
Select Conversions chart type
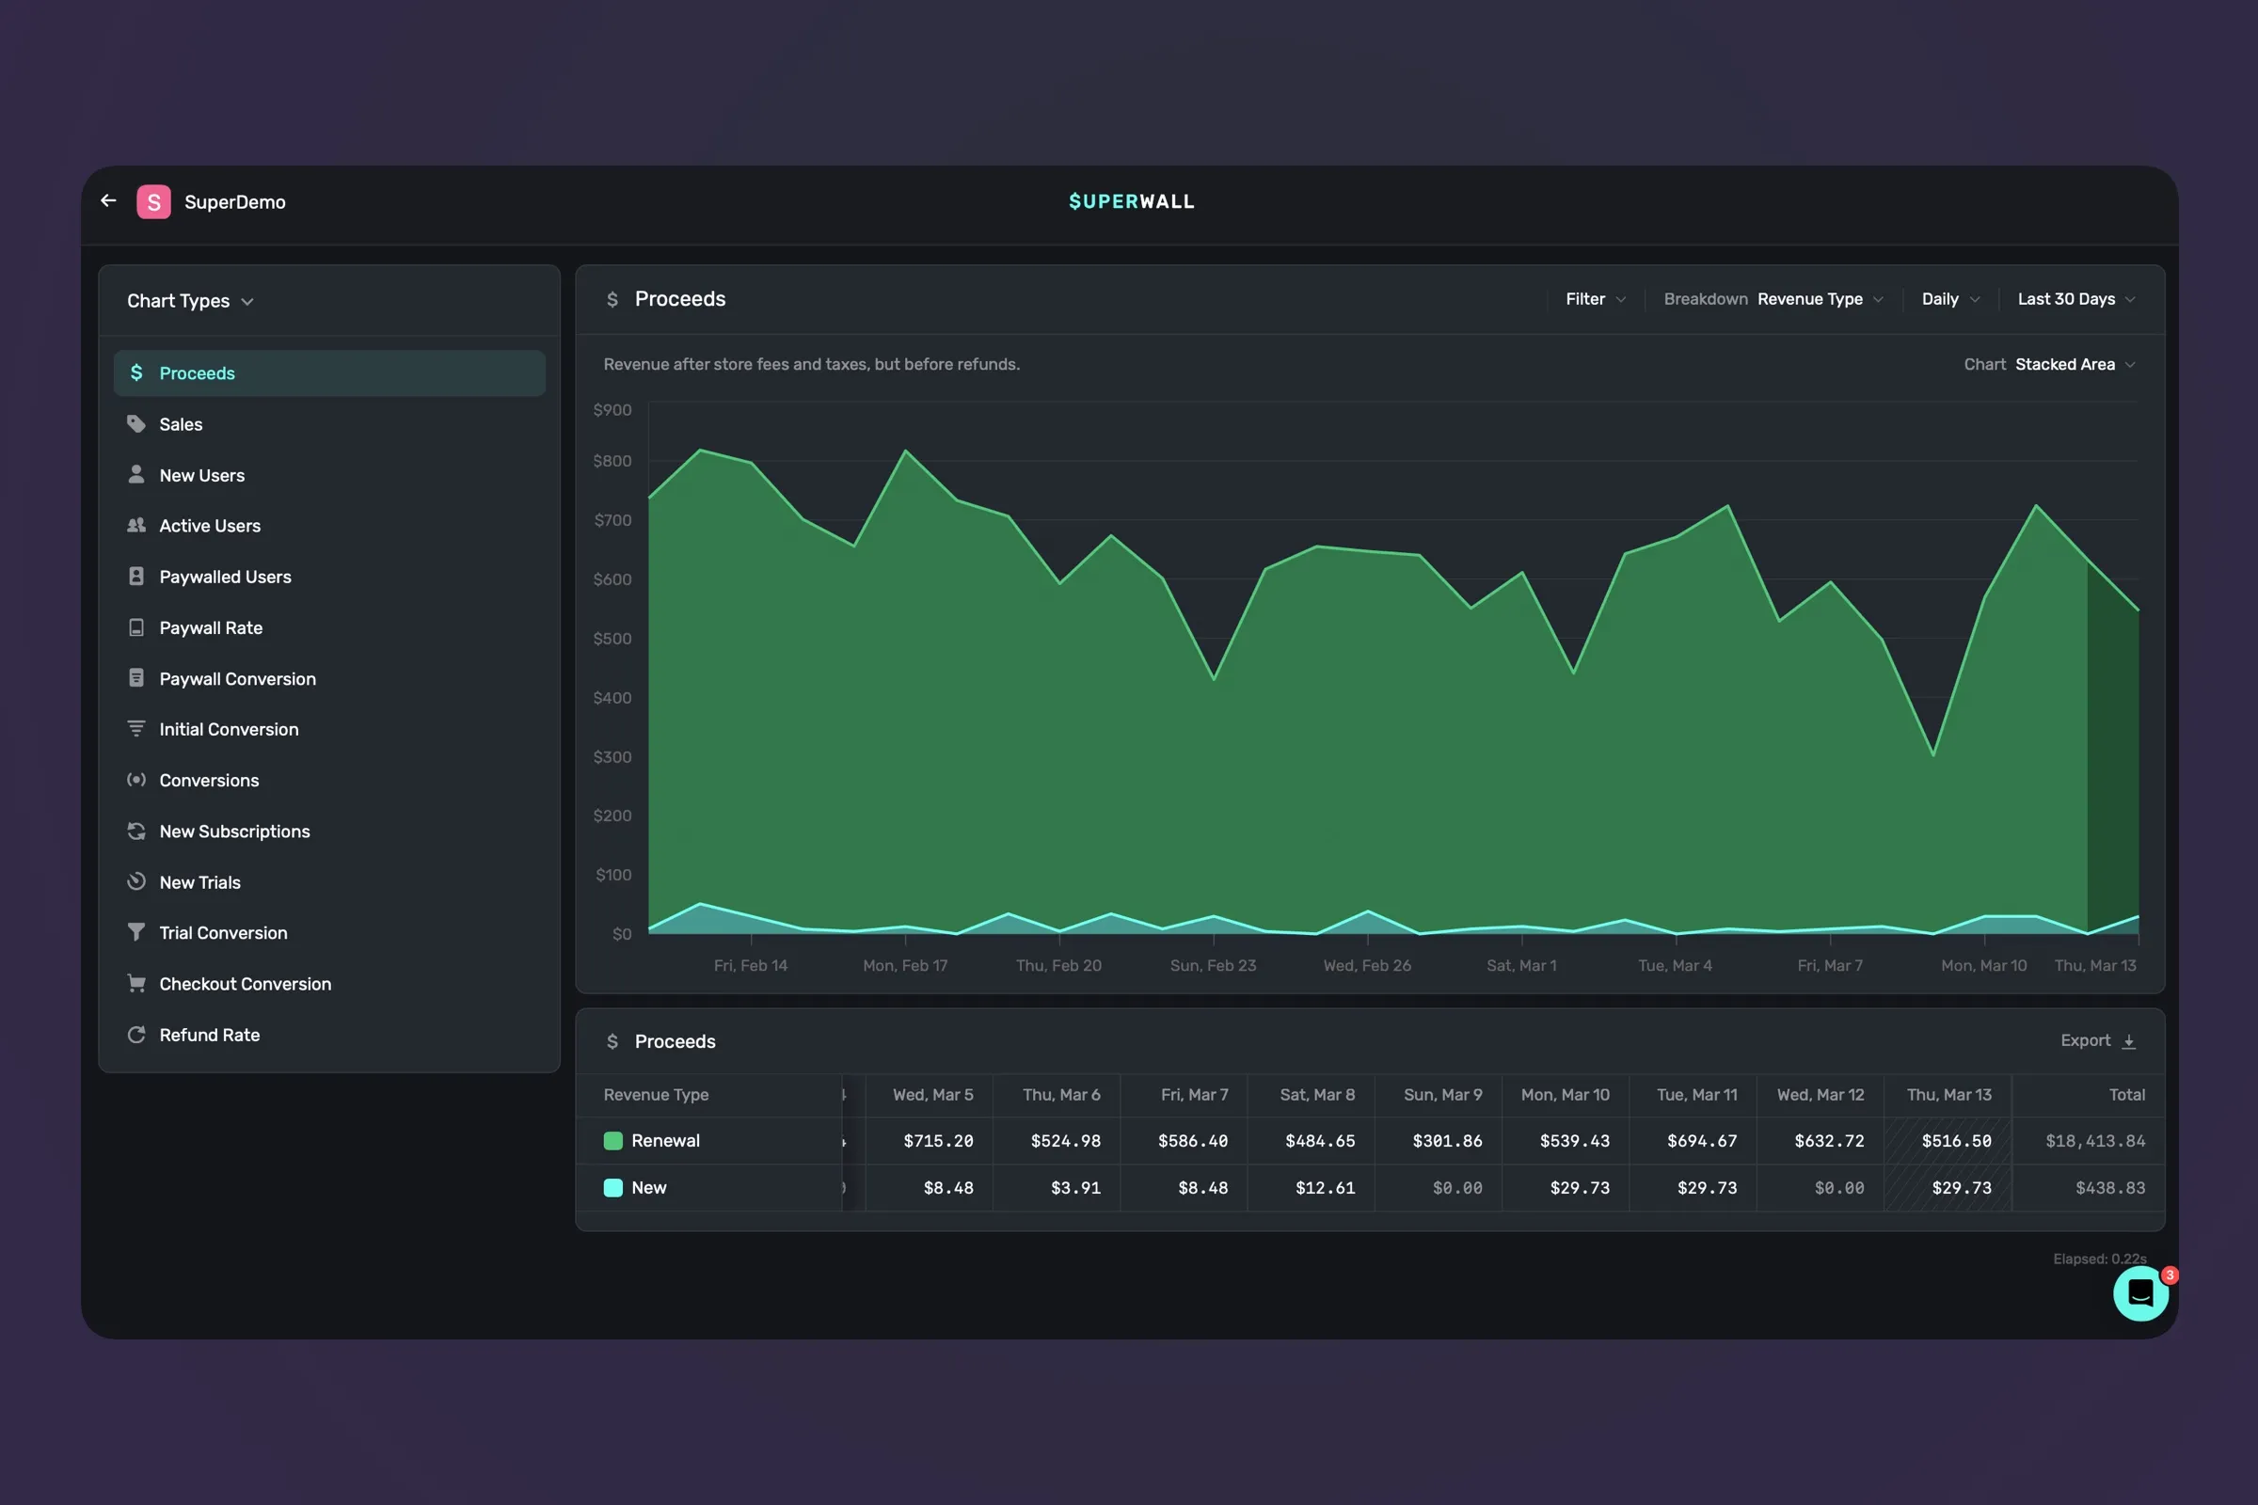point(329,780)
